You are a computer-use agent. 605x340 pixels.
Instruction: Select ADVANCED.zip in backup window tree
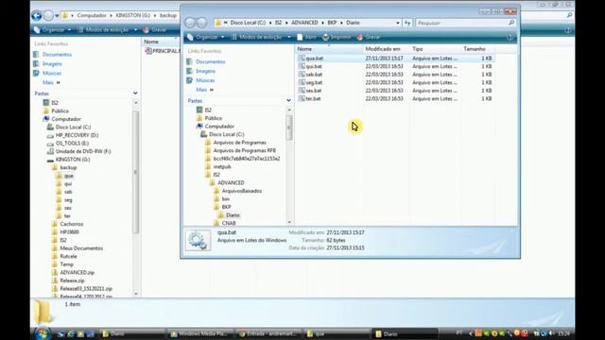pos(77,273)
